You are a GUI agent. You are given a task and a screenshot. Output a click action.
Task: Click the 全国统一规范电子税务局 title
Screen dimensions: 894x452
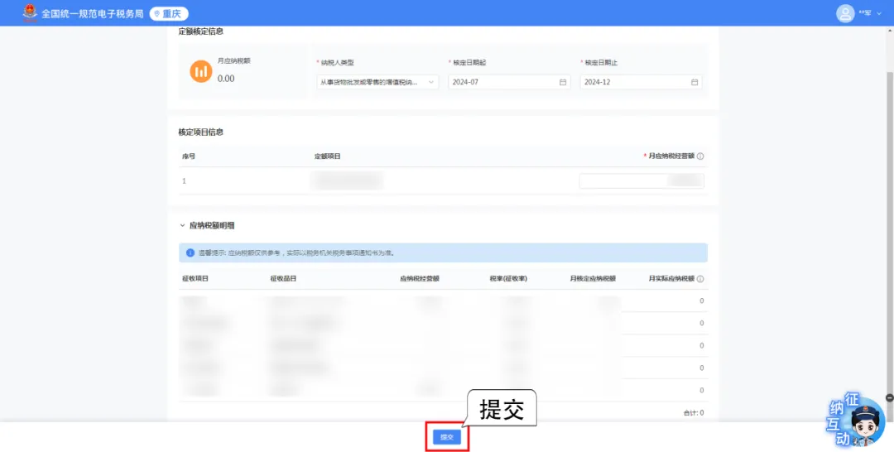coord(93,14)
